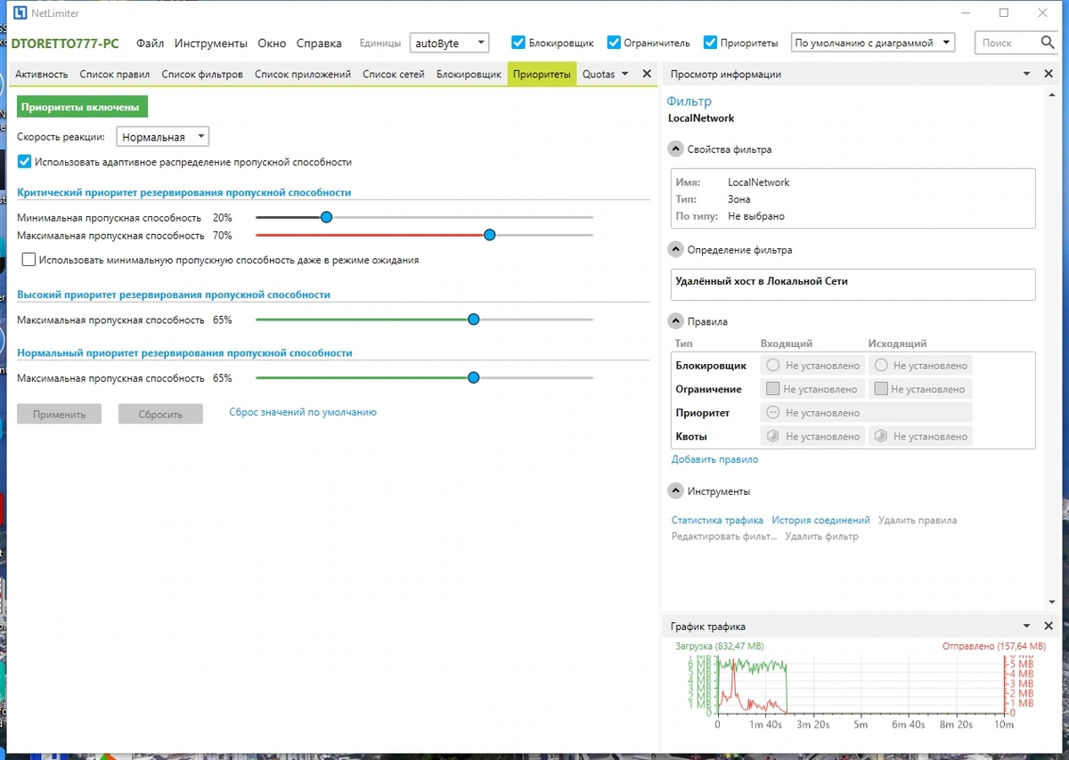
Task: Set outgoing Блокировщик rule radio
Action: click(x=881, y=365)
